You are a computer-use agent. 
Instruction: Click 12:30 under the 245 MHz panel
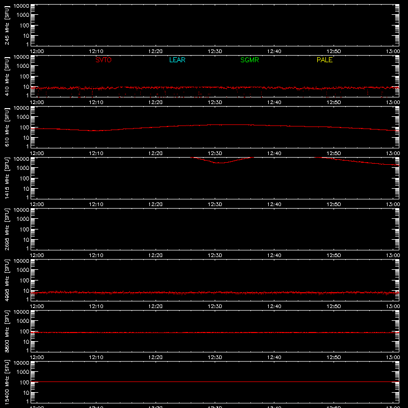click(215, 52)
